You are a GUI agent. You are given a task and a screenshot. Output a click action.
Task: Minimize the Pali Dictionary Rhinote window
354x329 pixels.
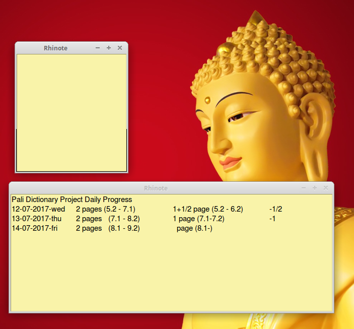click(x=304, y=188)
